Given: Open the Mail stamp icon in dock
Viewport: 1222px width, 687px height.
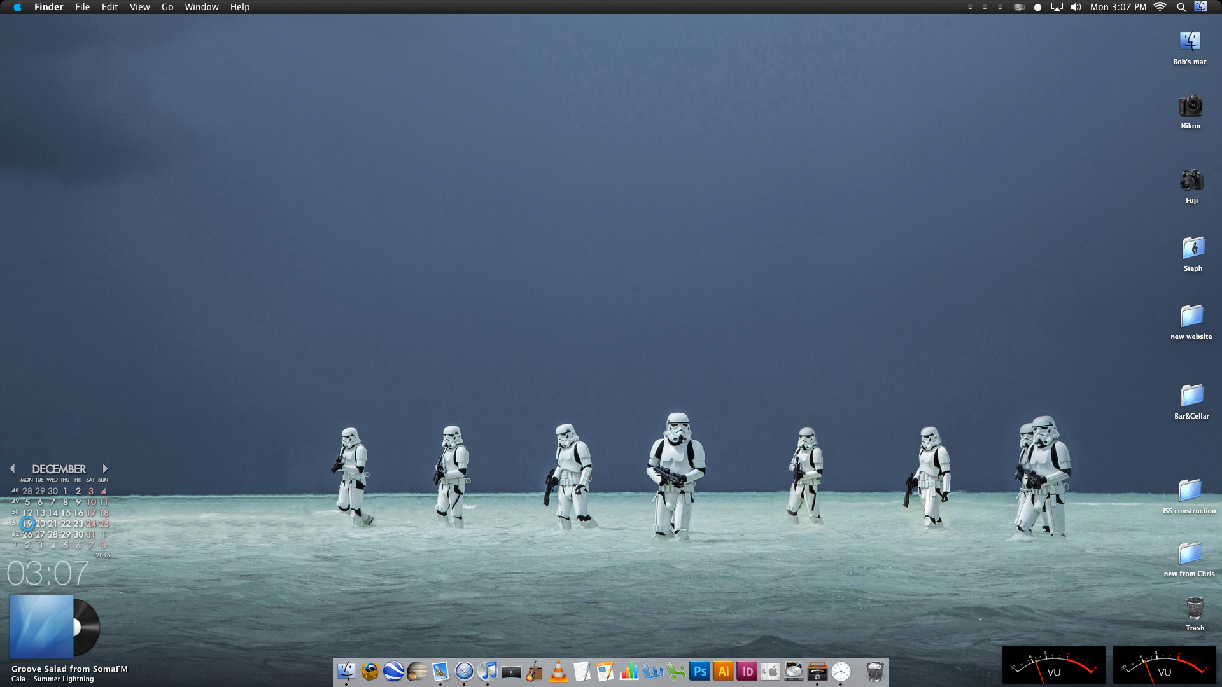Looking at the screenshot, I should tap(440, 671).
